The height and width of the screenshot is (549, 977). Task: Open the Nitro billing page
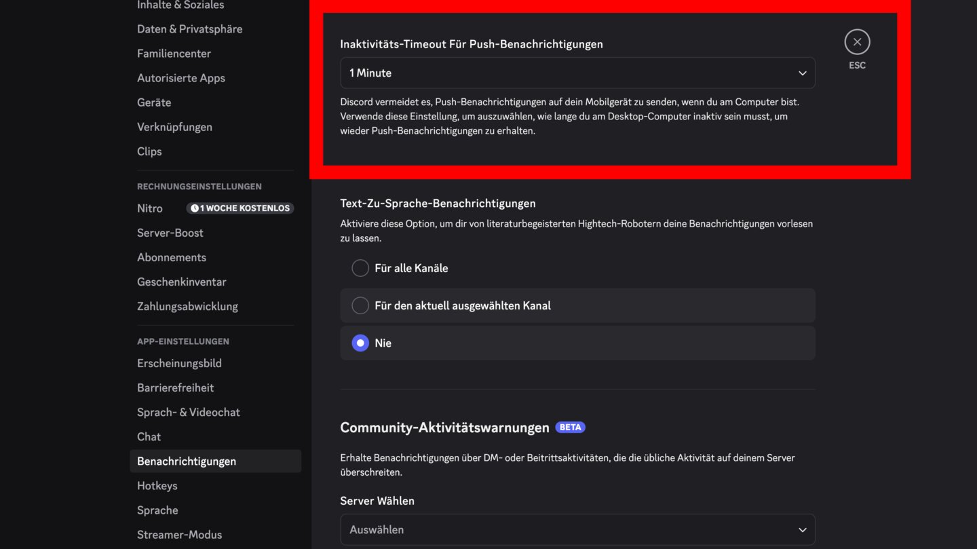point(150,208)
